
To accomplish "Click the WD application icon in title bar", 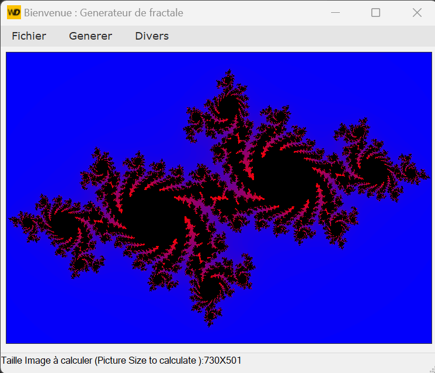I will 13,12.
